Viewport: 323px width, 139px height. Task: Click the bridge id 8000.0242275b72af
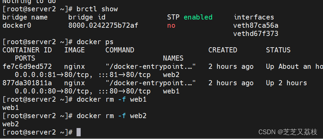[103, 25]
